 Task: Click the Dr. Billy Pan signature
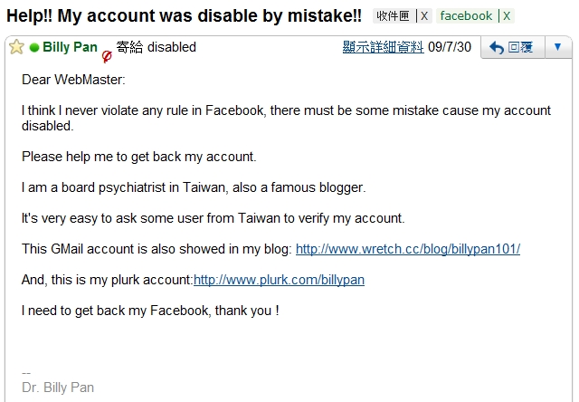(58, 388)
